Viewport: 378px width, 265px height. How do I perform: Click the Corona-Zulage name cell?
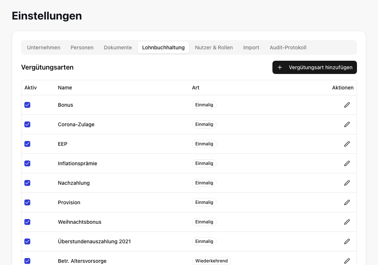(x=76, y=124)
